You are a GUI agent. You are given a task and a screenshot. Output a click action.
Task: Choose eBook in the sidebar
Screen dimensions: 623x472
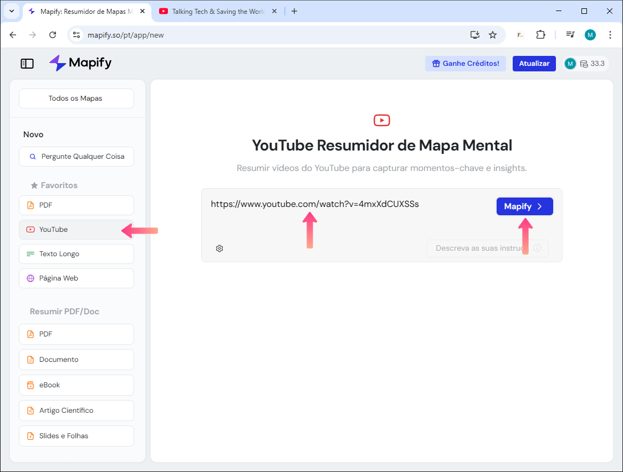click(76, 385)
